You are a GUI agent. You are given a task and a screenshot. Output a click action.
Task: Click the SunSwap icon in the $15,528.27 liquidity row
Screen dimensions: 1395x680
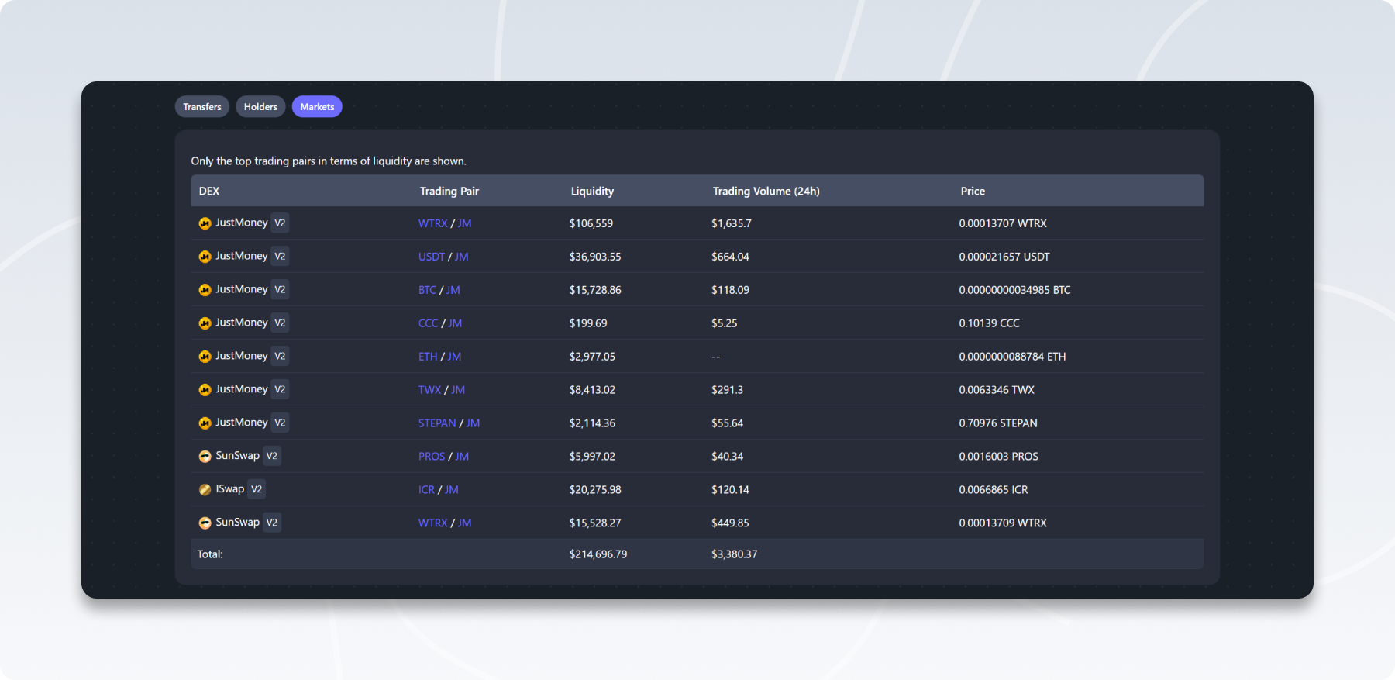click(205, 523)
